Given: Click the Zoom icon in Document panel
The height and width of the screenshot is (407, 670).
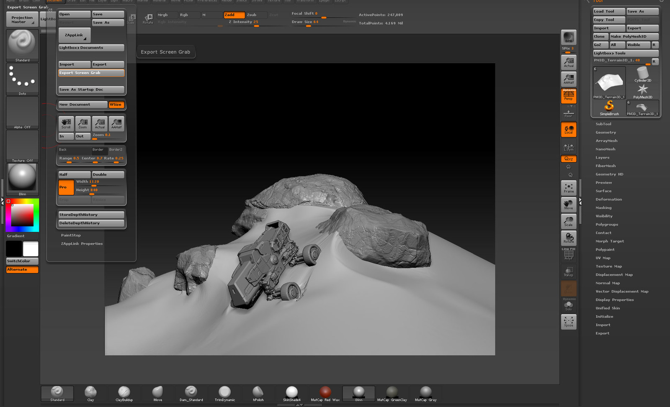Looking at the screenshot, I should pos(83,123).
